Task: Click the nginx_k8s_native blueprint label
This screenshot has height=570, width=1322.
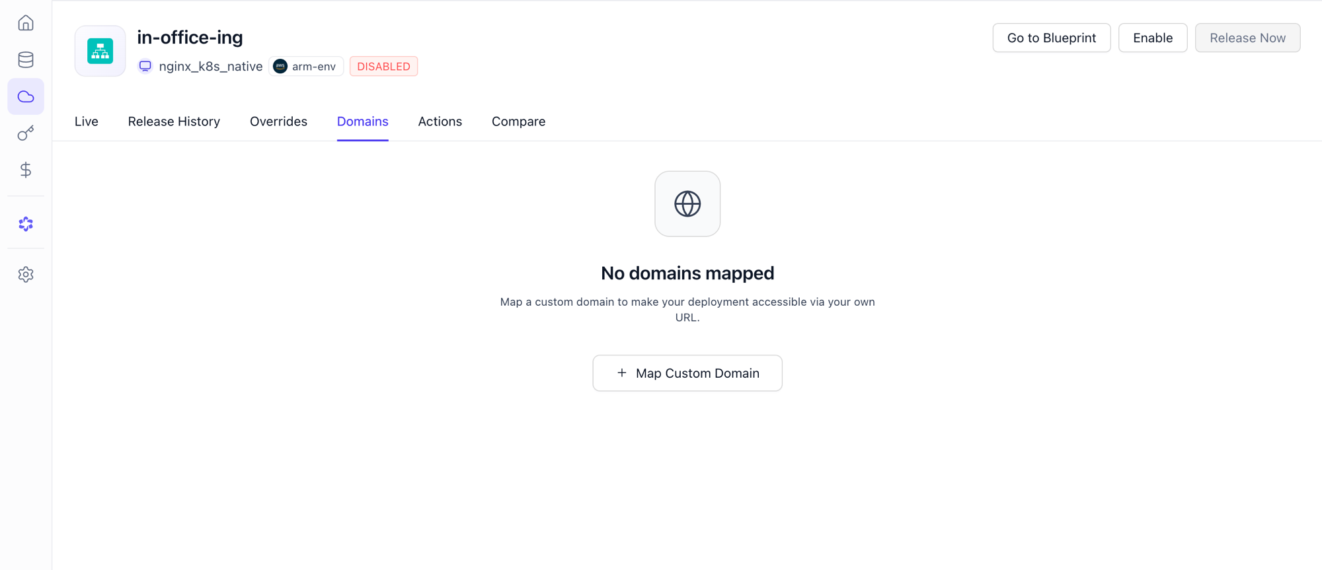Action: 211,66
